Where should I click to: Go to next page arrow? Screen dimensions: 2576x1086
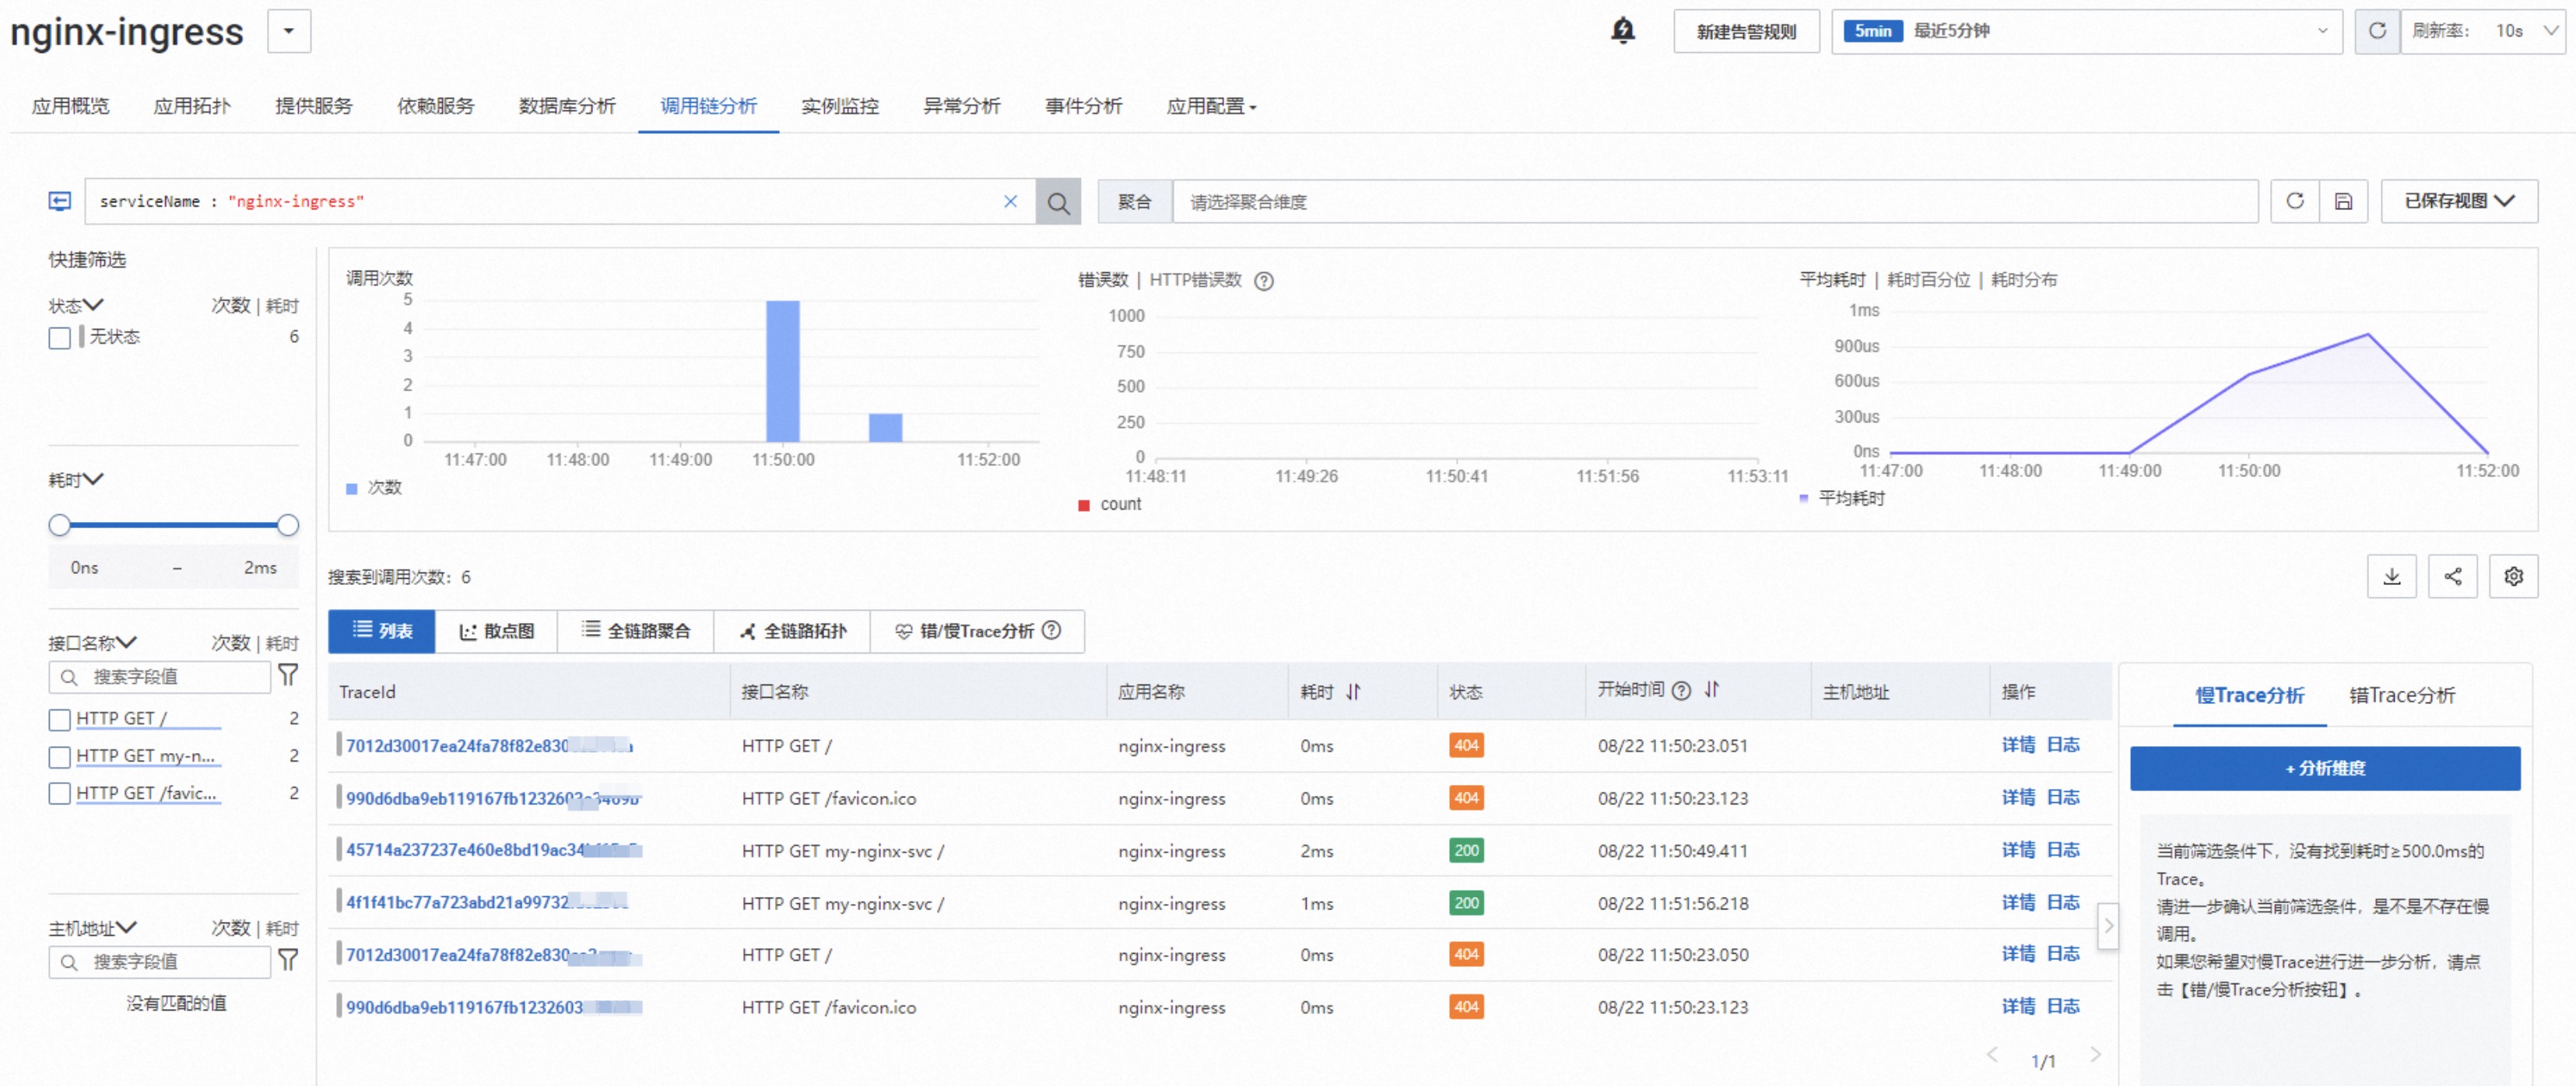(2095, 1055)
